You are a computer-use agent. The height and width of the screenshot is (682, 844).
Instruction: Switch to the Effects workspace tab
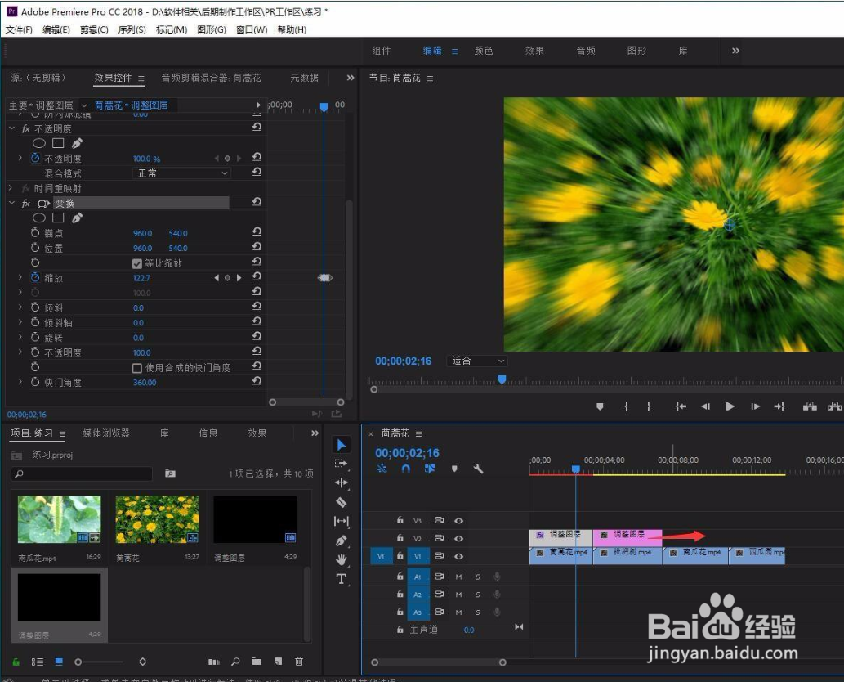(x=534, y=51)
